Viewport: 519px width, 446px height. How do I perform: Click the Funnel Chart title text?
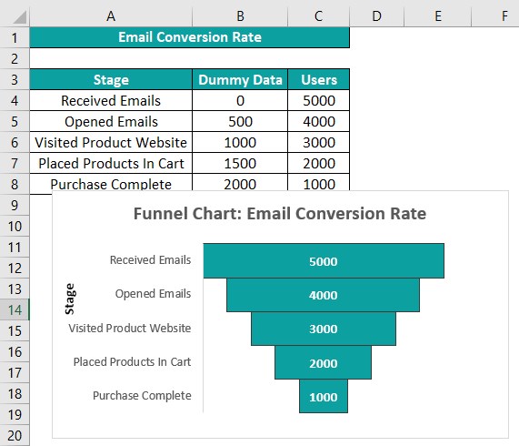(280, 213)
